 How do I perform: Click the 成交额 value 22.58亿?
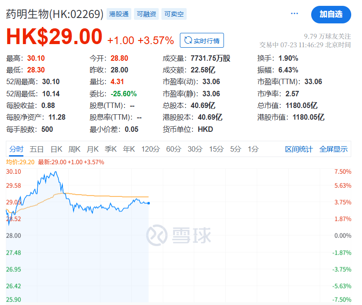[x=203, y=70]
